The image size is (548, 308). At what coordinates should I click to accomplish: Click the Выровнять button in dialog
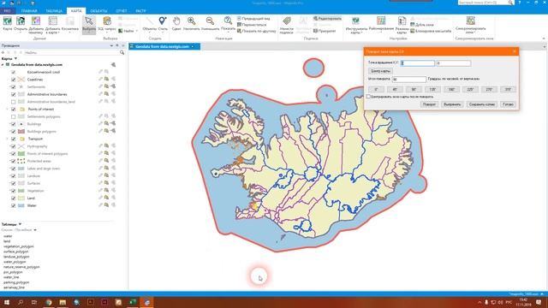(x=452, y=104)
